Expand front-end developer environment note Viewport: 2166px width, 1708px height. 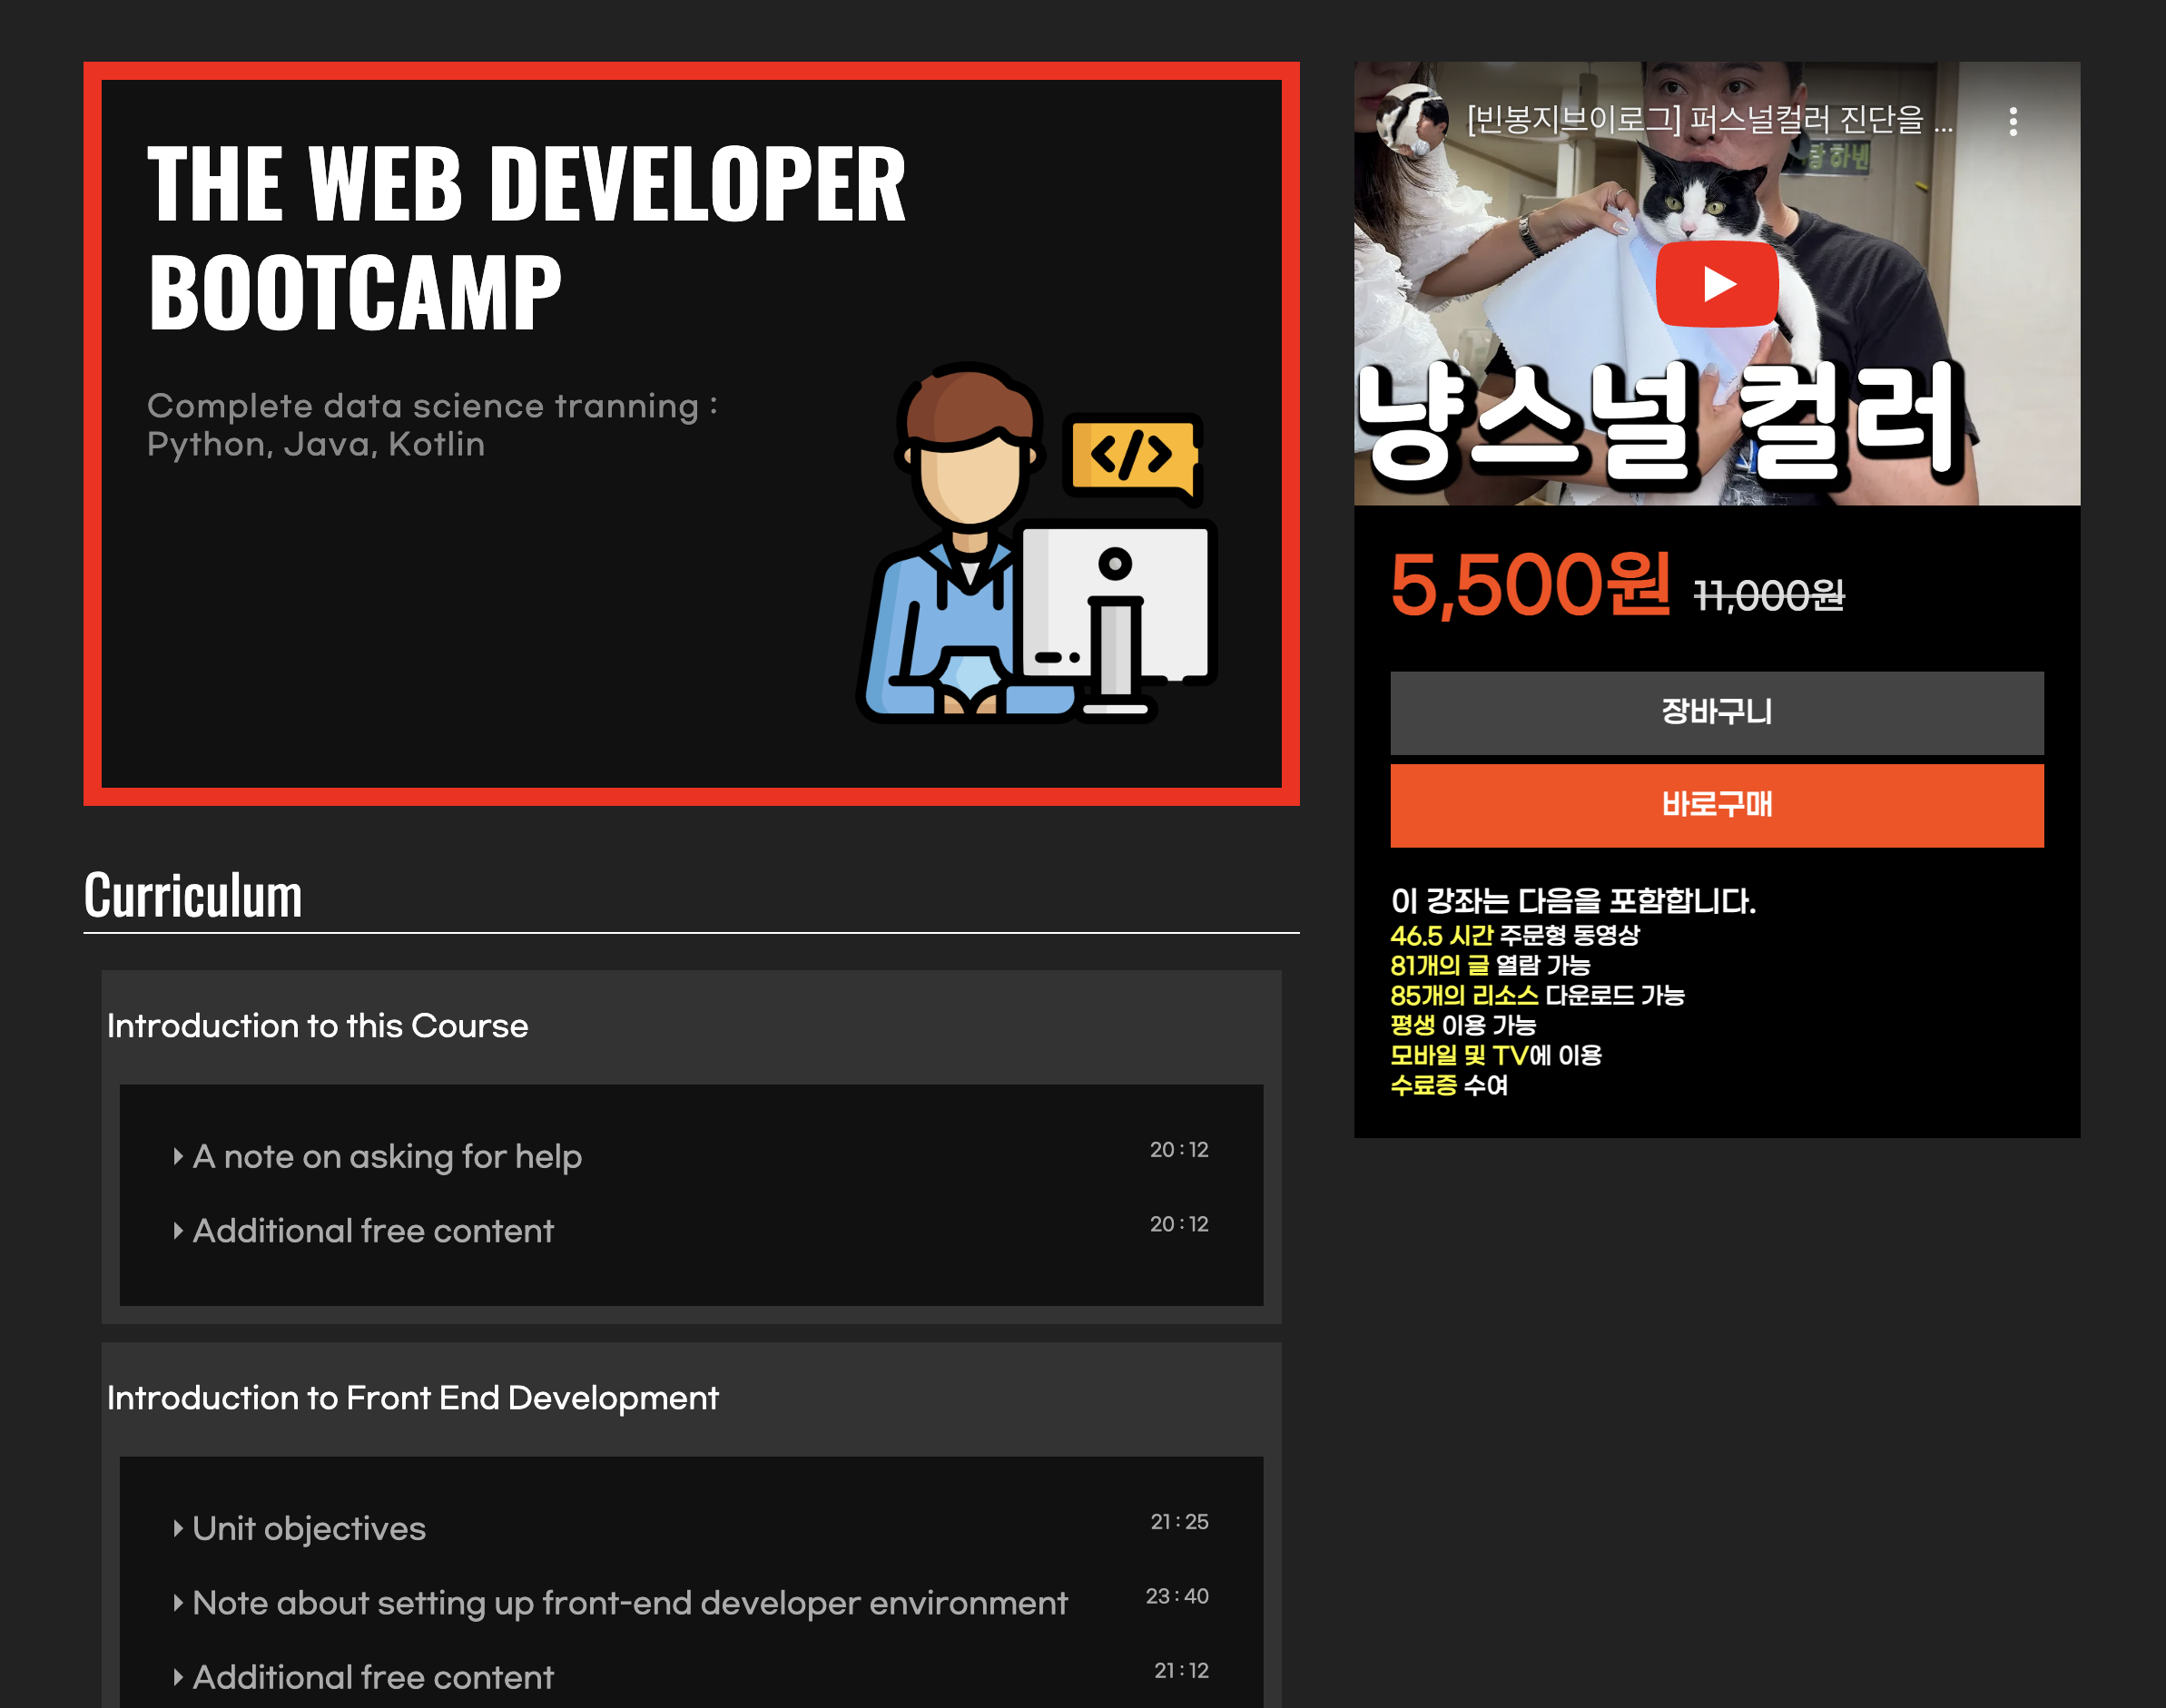[628, 1602]
